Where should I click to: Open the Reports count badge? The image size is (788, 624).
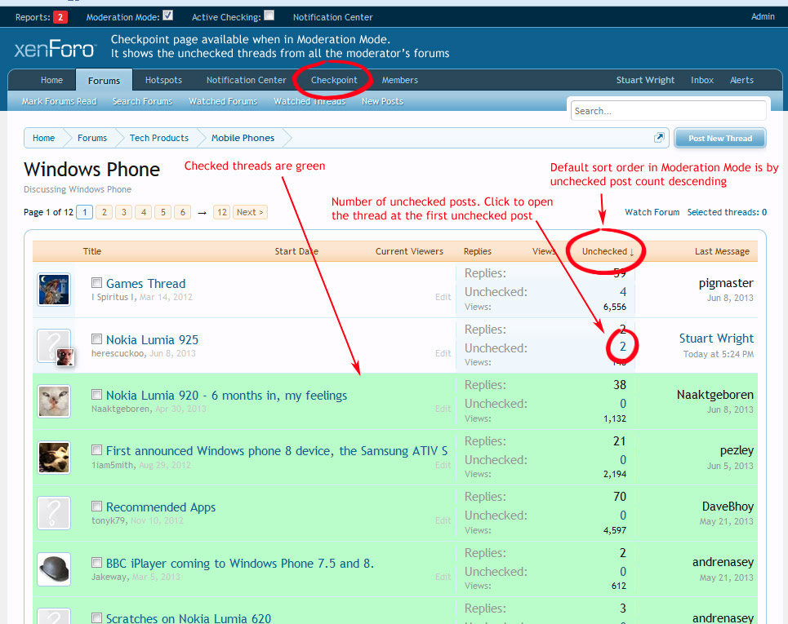click(60, 17)
